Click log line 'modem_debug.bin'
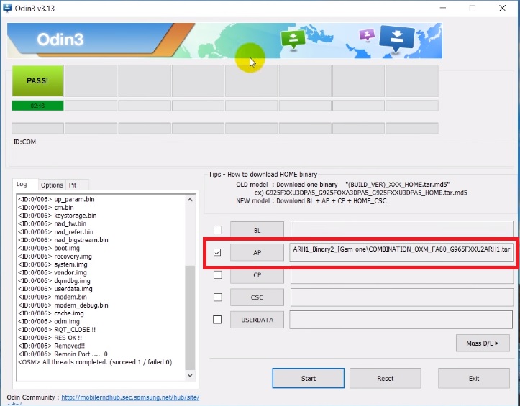Image resolution: width=520 pixels, height=406 pixels. pos(63,305)
